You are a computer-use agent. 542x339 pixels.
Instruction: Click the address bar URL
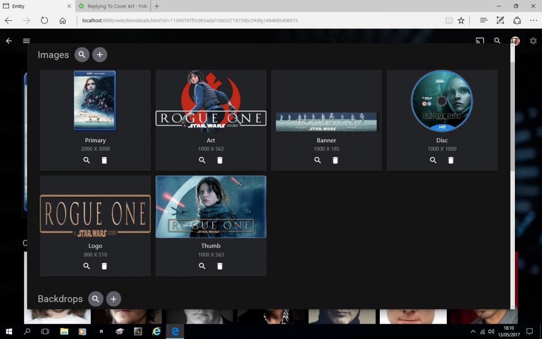[x=190, y=20]
